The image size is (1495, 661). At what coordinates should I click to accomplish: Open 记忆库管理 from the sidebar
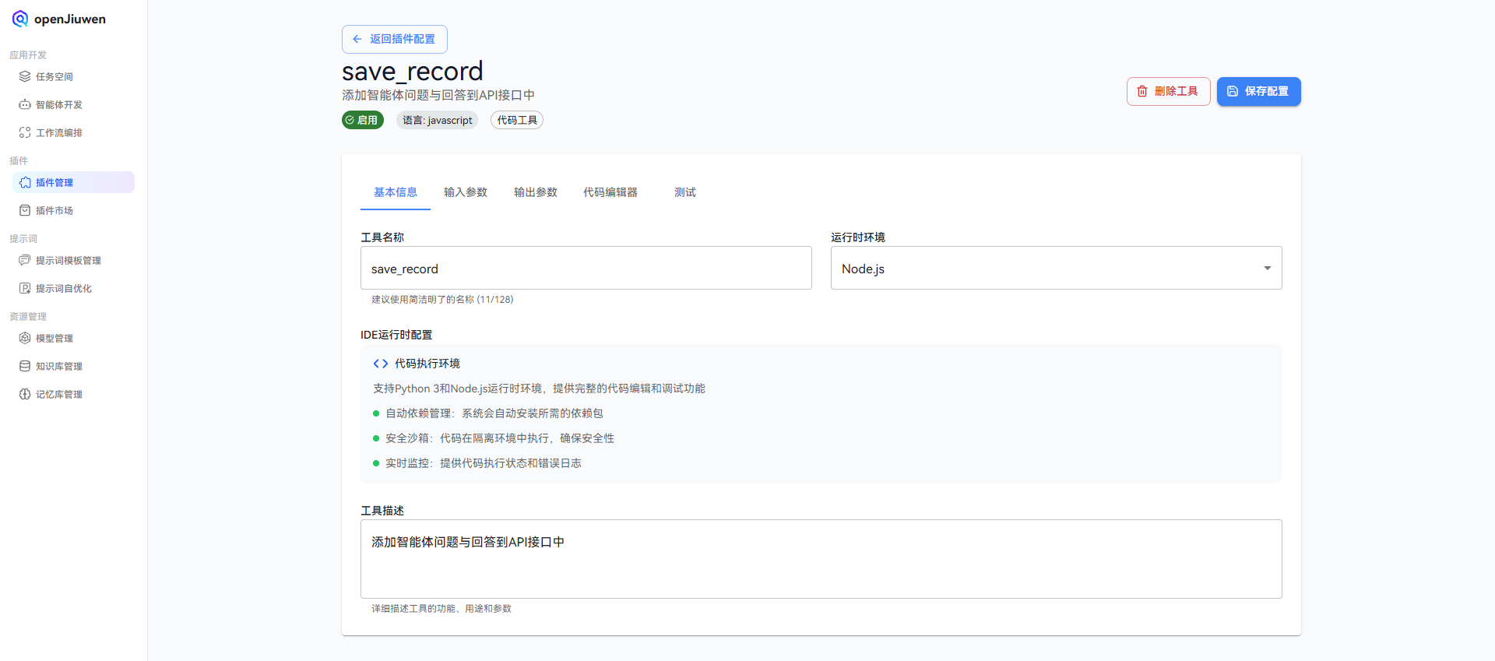coord(73,394)
